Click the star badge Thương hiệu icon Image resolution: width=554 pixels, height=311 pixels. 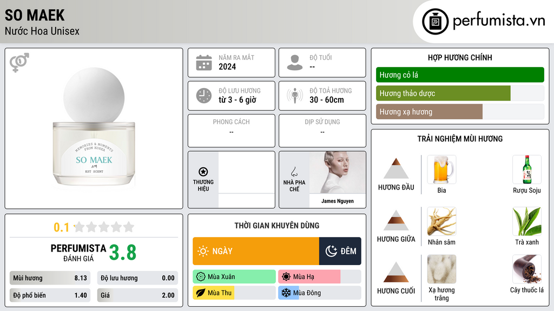tap(203, 172)
